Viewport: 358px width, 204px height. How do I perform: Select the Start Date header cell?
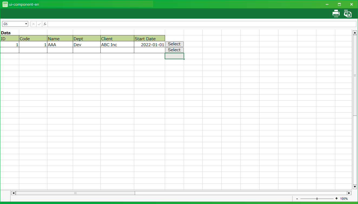coord(149,39)
